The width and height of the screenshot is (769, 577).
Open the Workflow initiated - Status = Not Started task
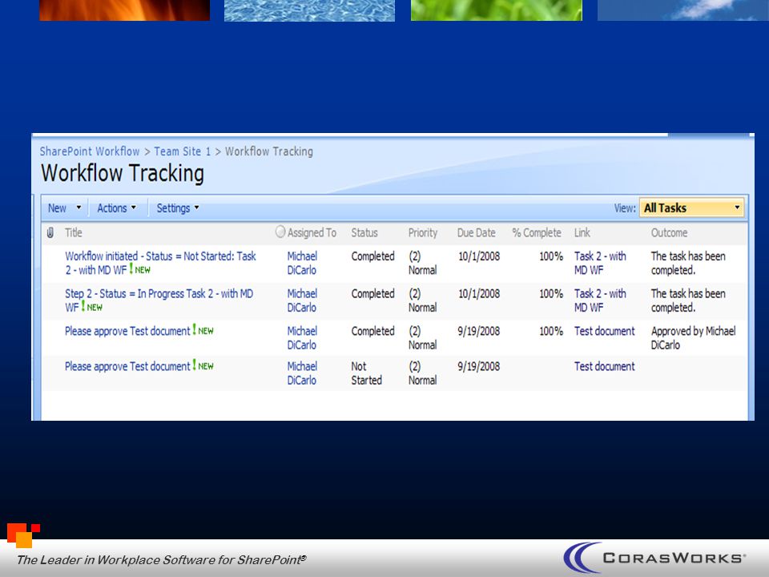(x=160, y=263)
